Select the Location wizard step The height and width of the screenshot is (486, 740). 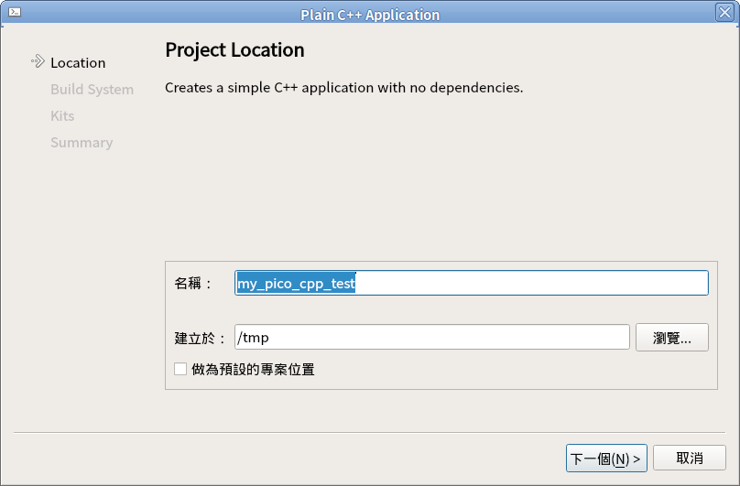point(78,63)
